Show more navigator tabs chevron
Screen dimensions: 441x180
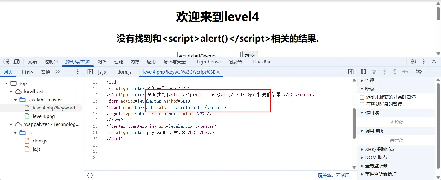(57, 72)
